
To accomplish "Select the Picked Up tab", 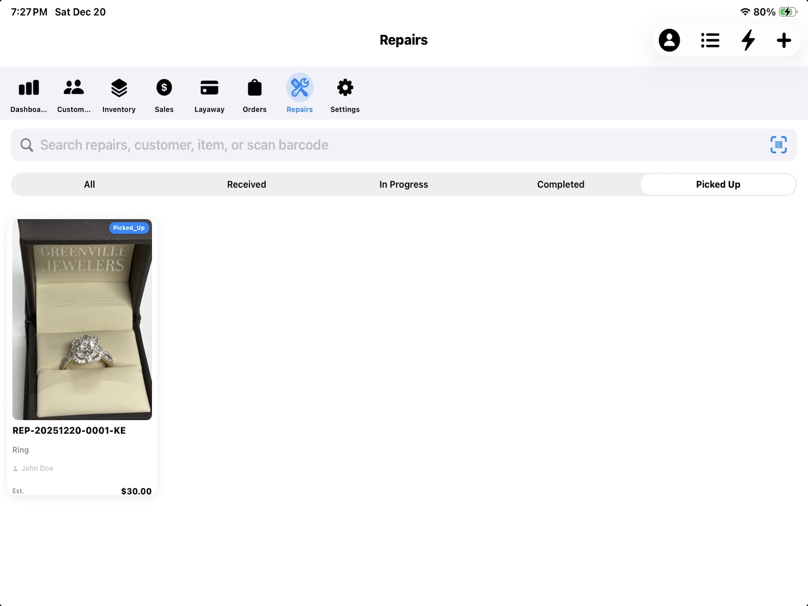I will [x=718, y=184].
